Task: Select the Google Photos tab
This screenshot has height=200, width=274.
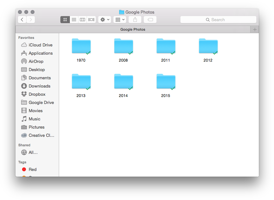Action: pos(133,29)
